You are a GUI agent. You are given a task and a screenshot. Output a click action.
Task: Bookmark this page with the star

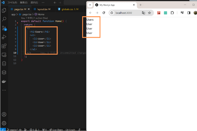[149, 13]
